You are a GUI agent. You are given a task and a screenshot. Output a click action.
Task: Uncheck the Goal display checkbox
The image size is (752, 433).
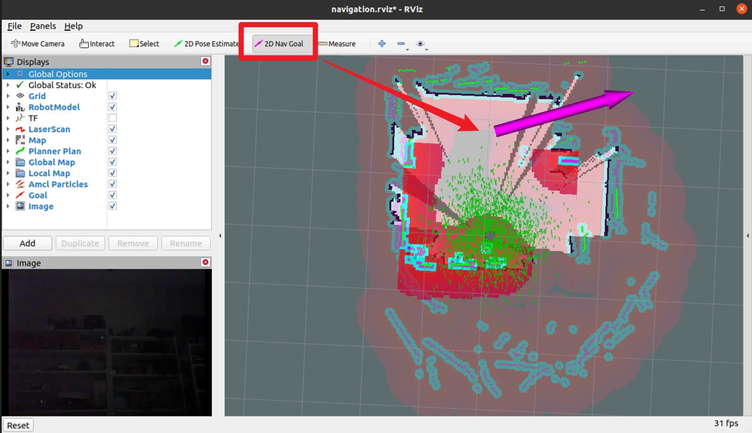(112, 195)
